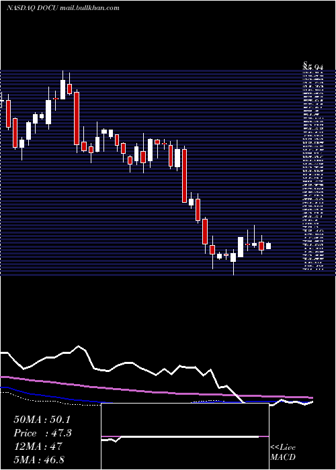Click the 5MA : 46.8 reading
Viewport: 336px width, 470px height.
click(x=39, y=459)
